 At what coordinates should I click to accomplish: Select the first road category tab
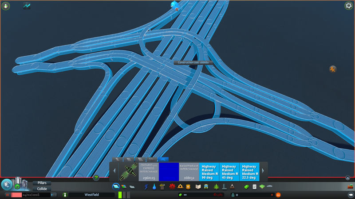tap(118, 159)
